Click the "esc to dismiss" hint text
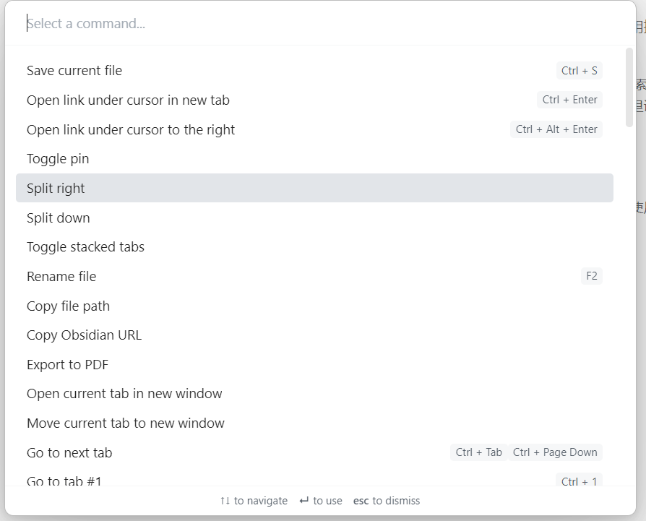The height and width of the screenshot is (521, 646). (387, 500)
